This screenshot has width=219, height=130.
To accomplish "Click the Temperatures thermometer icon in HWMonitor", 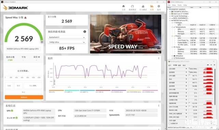I will coord(174,27).
